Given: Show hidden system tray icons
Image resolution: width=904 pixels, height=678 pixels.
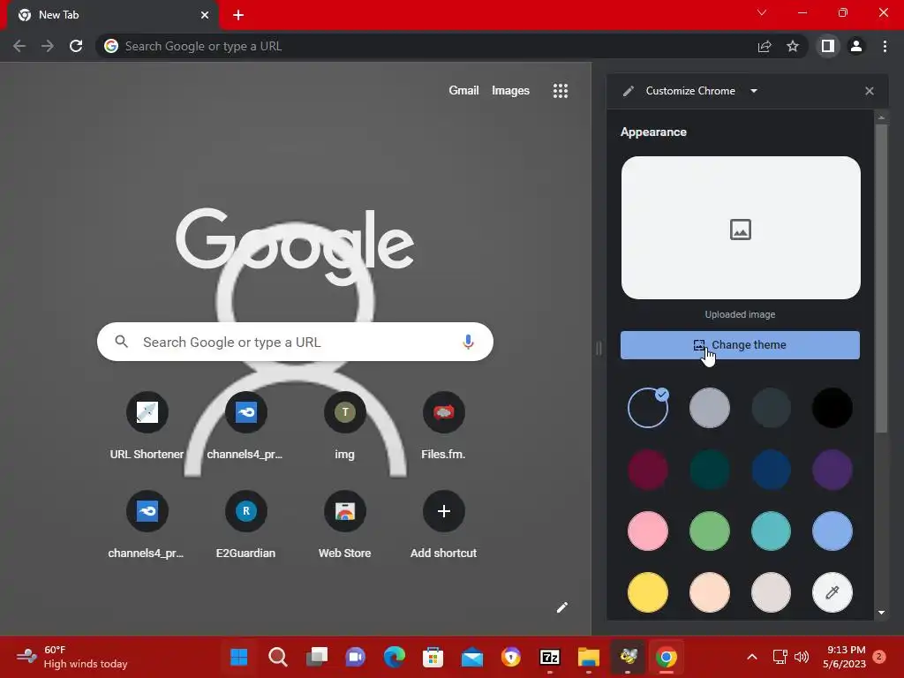Looking at the screenshot, I should tap(752, 657).
